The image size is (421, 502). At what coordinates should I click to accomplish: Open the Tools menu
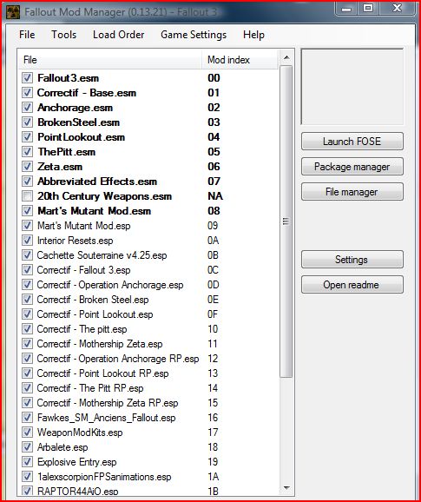click(x=64, y=35)
